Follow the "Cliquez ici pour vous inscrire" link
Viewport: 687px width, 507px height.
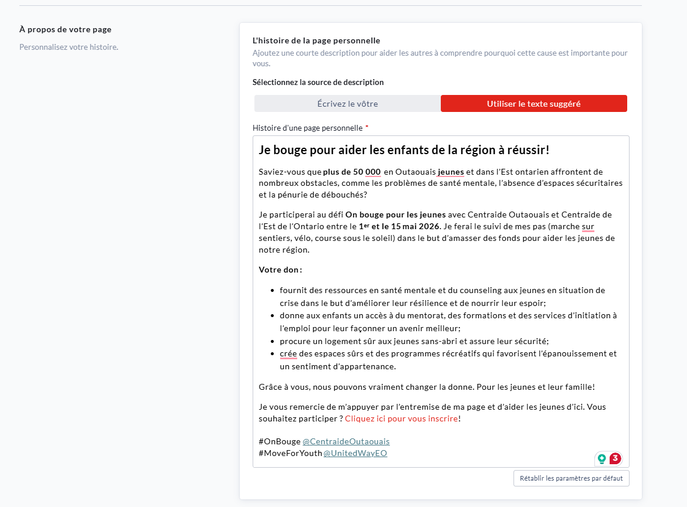pyautogui.click(x=401, y=418)
